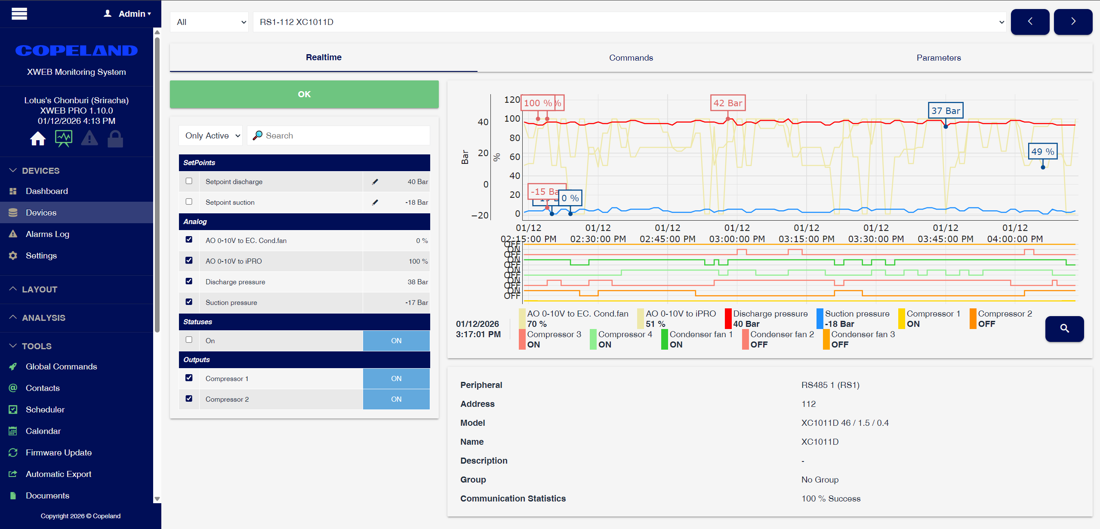Edit Setpoint discharge with pencil icon
This screenshot has height=529, width=1100.
375,181
